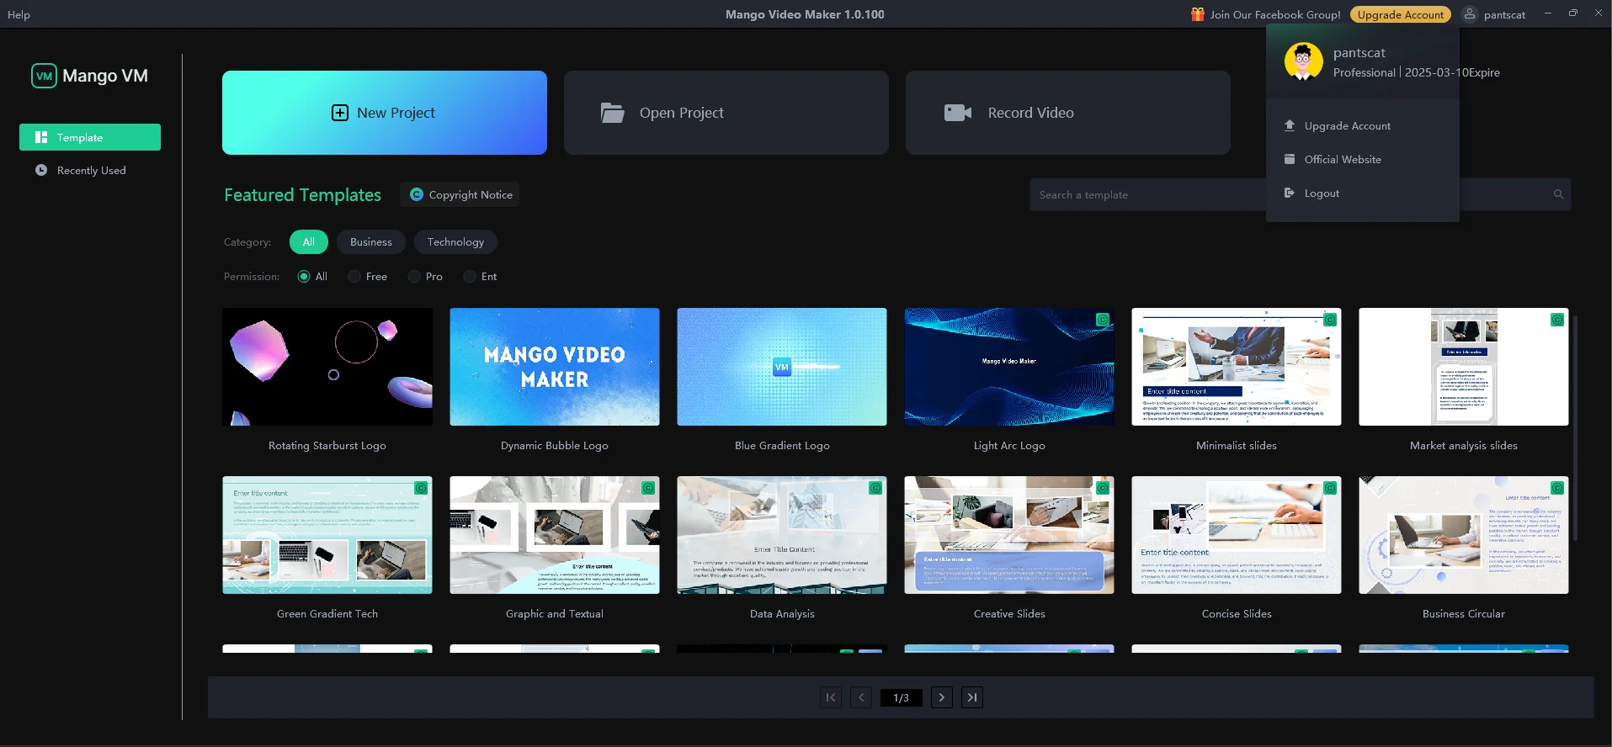Select the Pro permission radio button
The image size is (1612, 747).
(414, 277)
